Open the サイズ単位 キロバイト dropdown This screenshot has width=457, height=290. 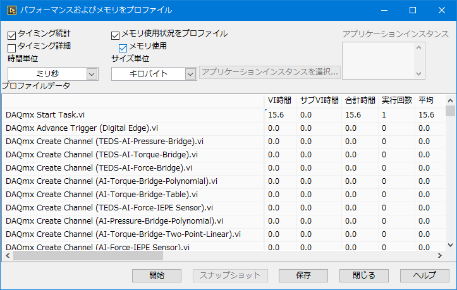154,74
